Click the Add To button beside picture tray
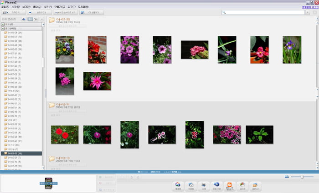Image resolution: width=319 pixels, height=193 pixels. coord(106,189)
